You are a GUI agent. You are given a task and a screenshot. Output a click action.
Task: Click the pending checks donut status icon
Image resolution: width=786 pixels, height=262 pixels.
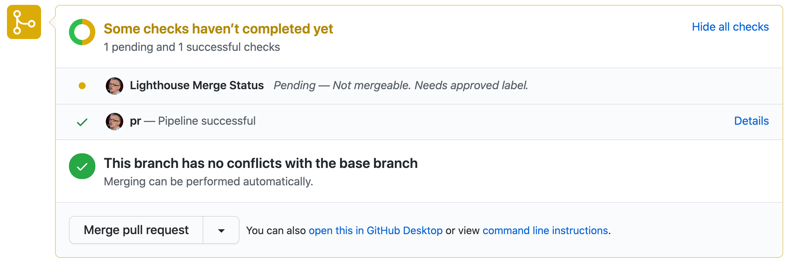(82, 32)
